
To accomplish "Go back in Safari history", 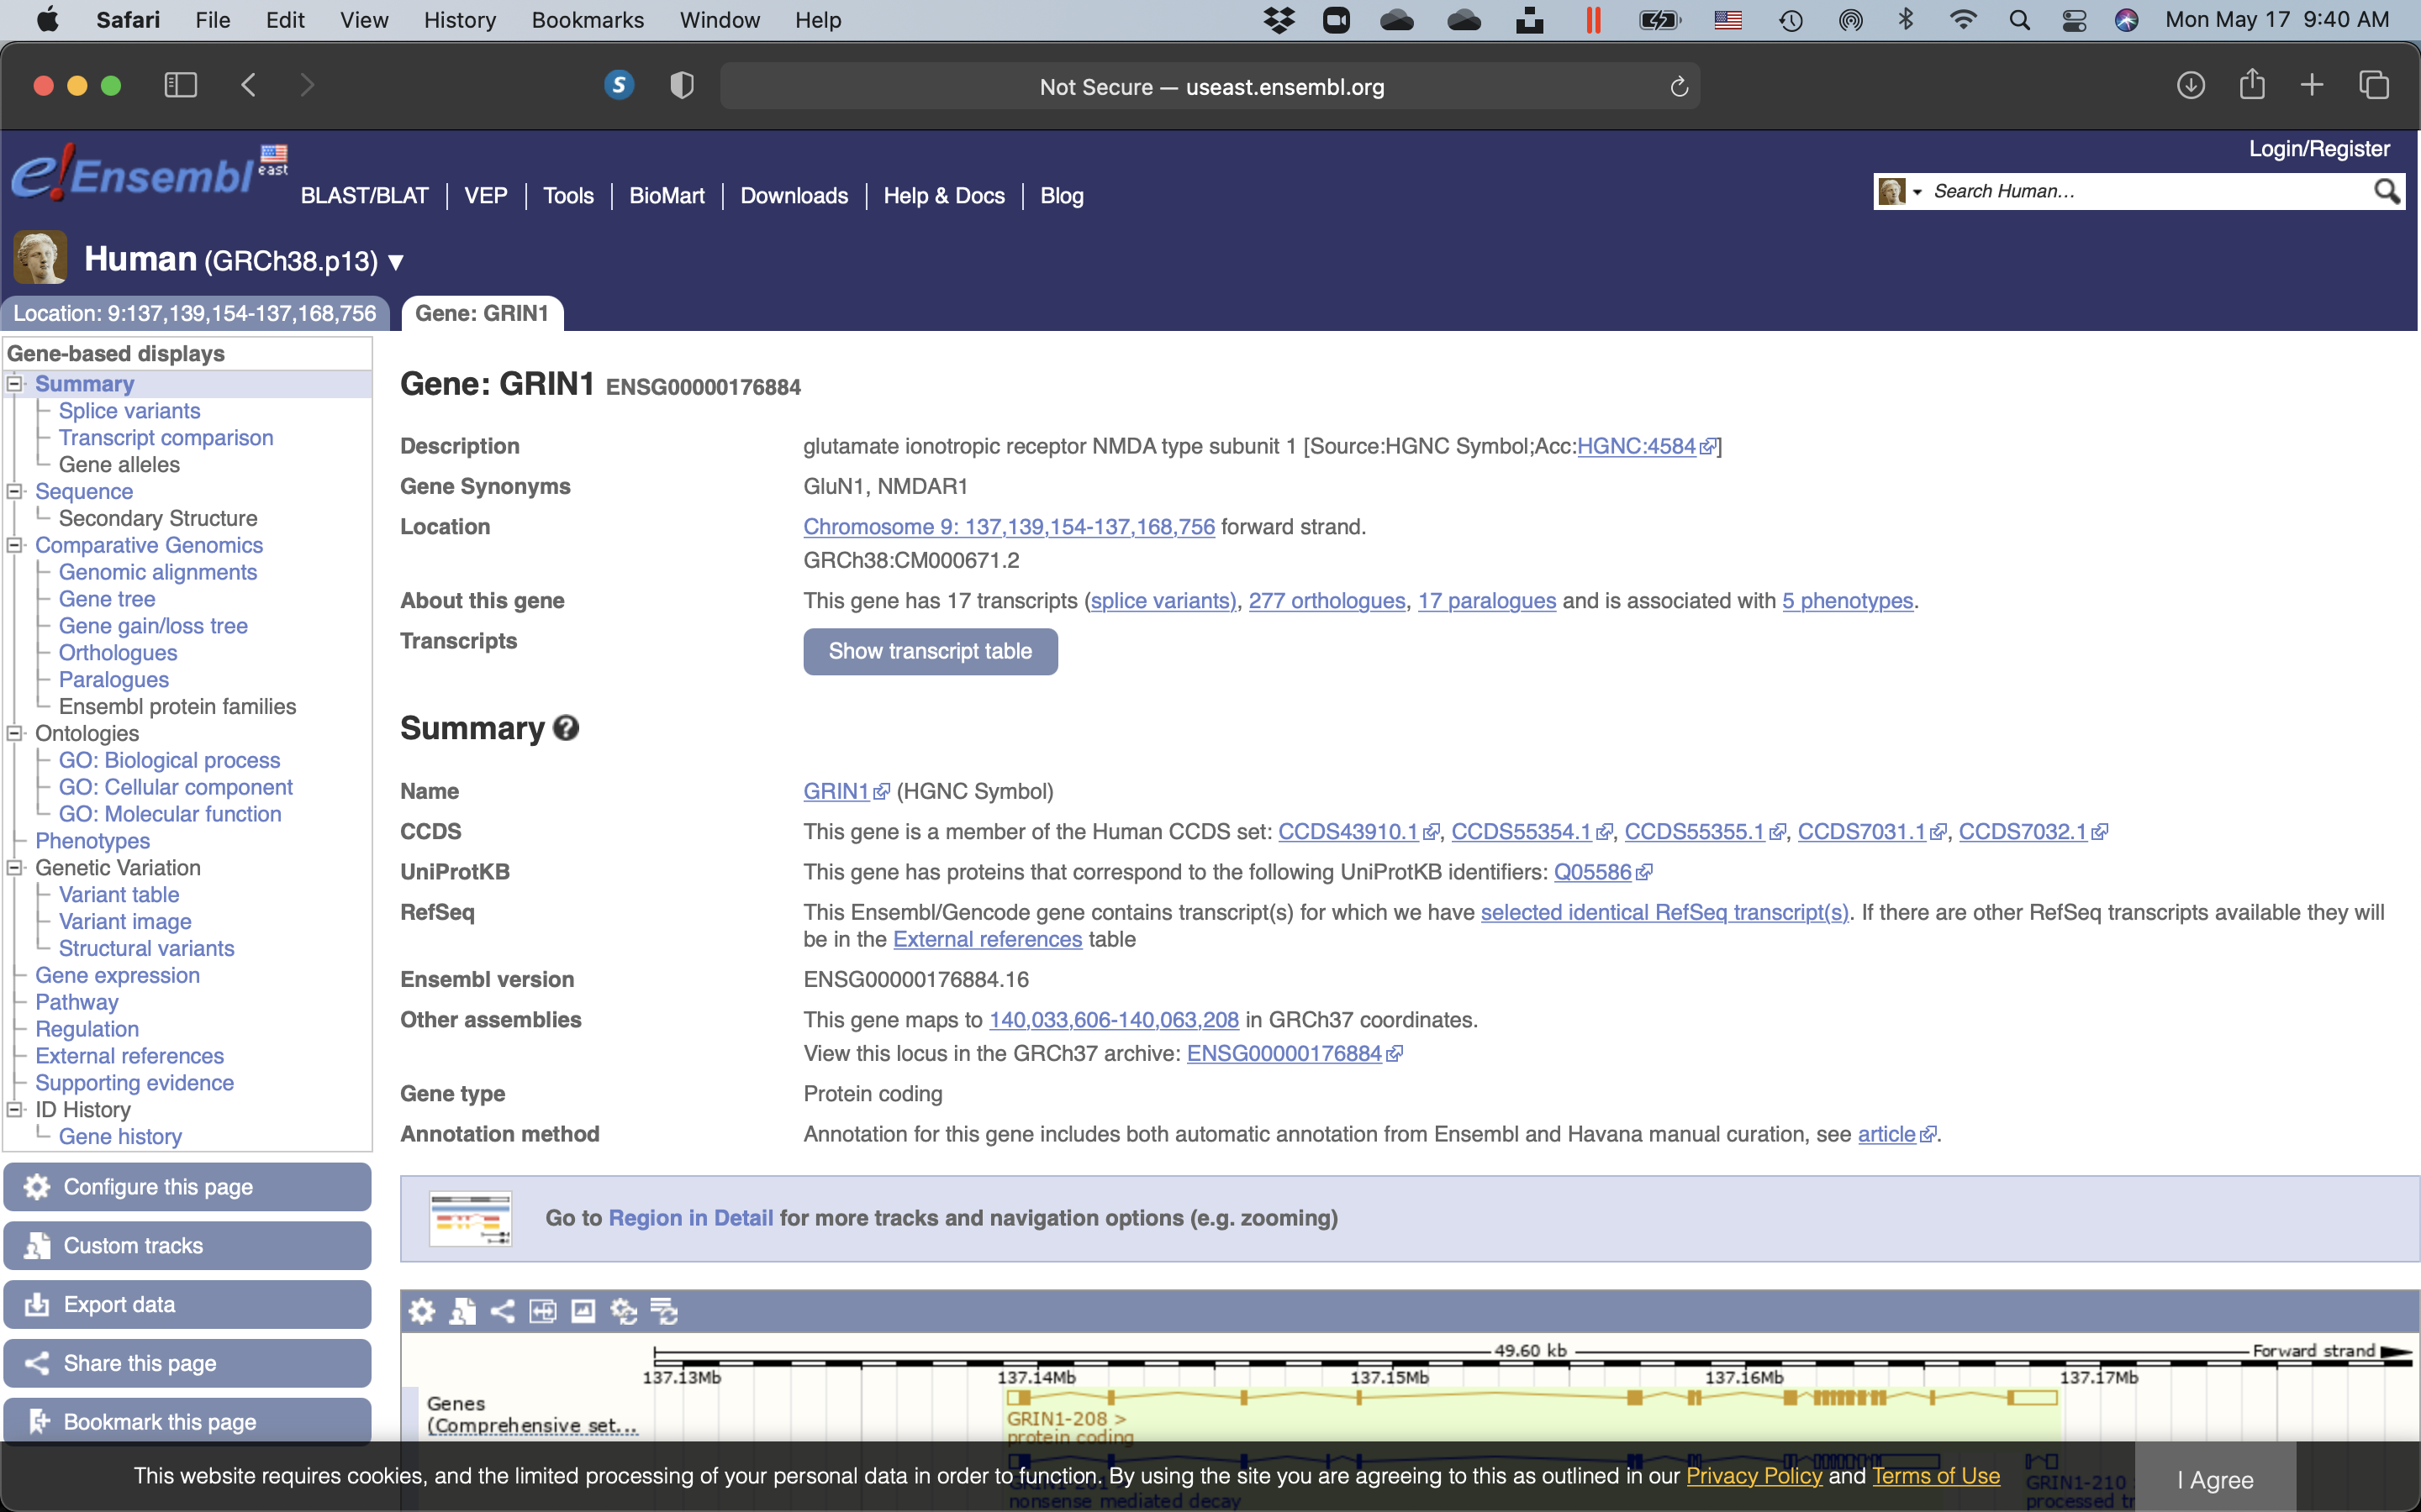I will click(248, 85).
